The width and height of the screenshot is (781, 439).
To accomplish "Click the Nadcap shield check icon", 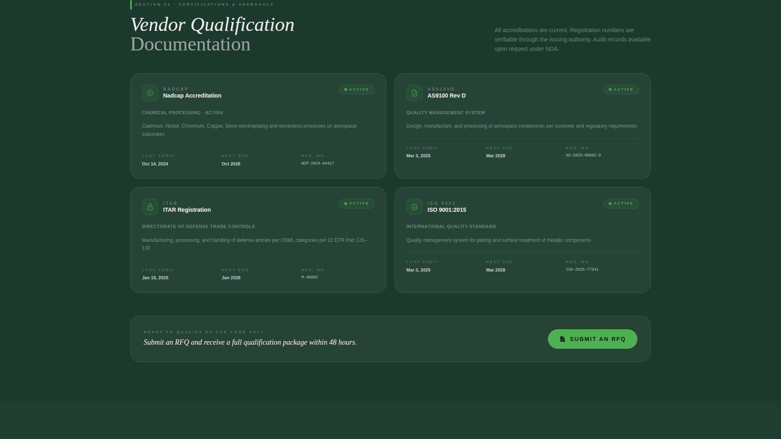I will 150,93.
